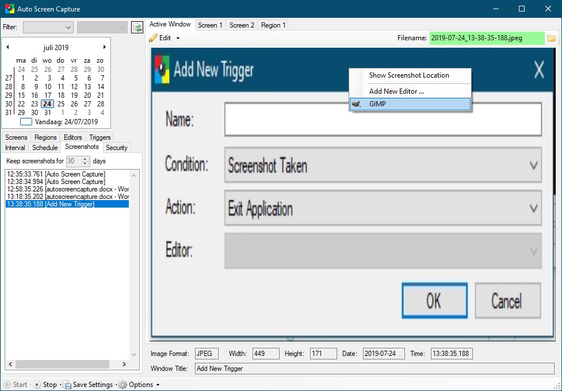Expand the Edit dropdown arrow

(178, 39)
